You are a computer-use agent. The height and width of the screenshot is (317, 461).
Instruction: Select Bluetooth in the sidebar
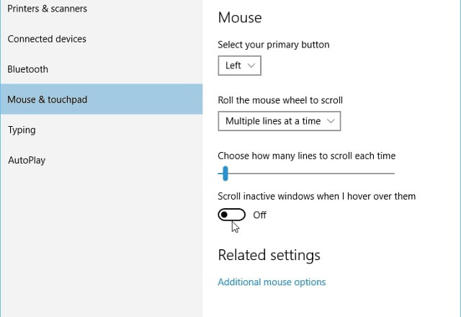tap(27, 69)
